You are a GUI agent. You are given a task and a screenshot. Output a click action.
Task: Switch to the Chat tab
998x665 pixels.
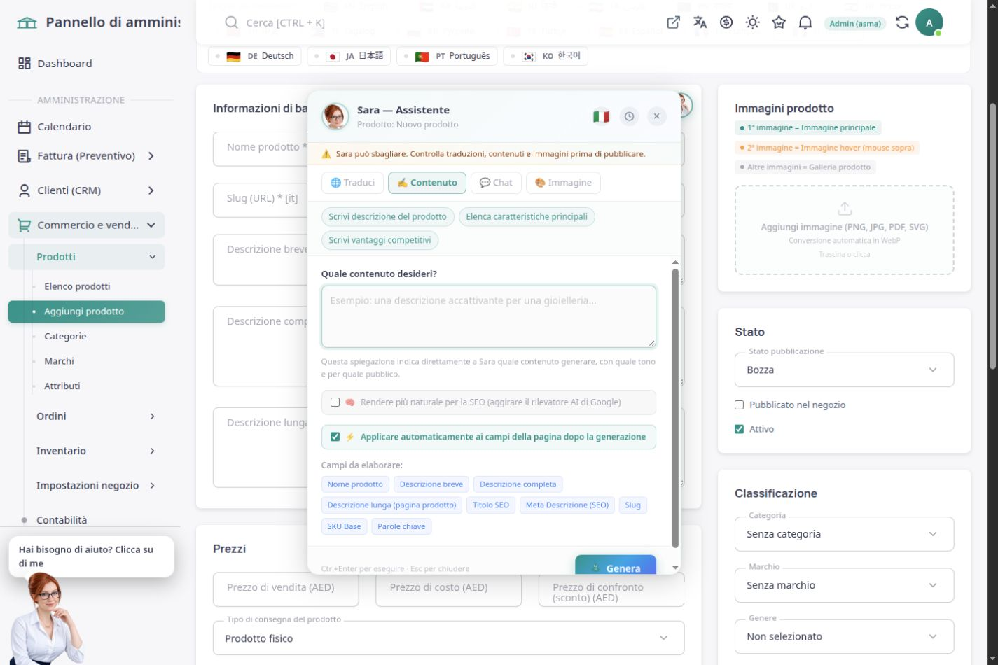496,183
